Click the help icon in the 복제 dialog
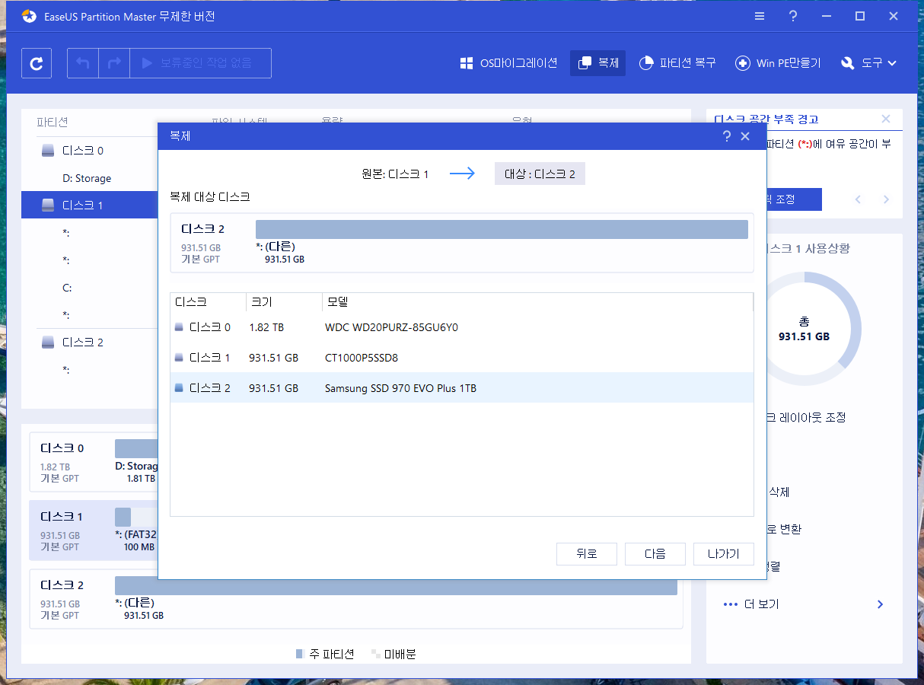 tap(726, 136)
